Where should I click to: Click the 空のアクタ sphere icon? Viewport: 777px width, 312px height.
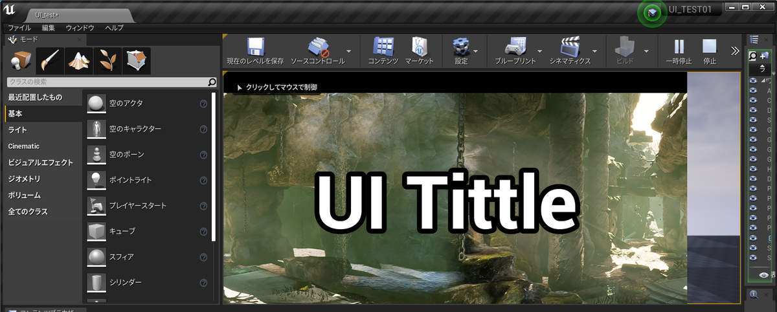tap(96, 104)
